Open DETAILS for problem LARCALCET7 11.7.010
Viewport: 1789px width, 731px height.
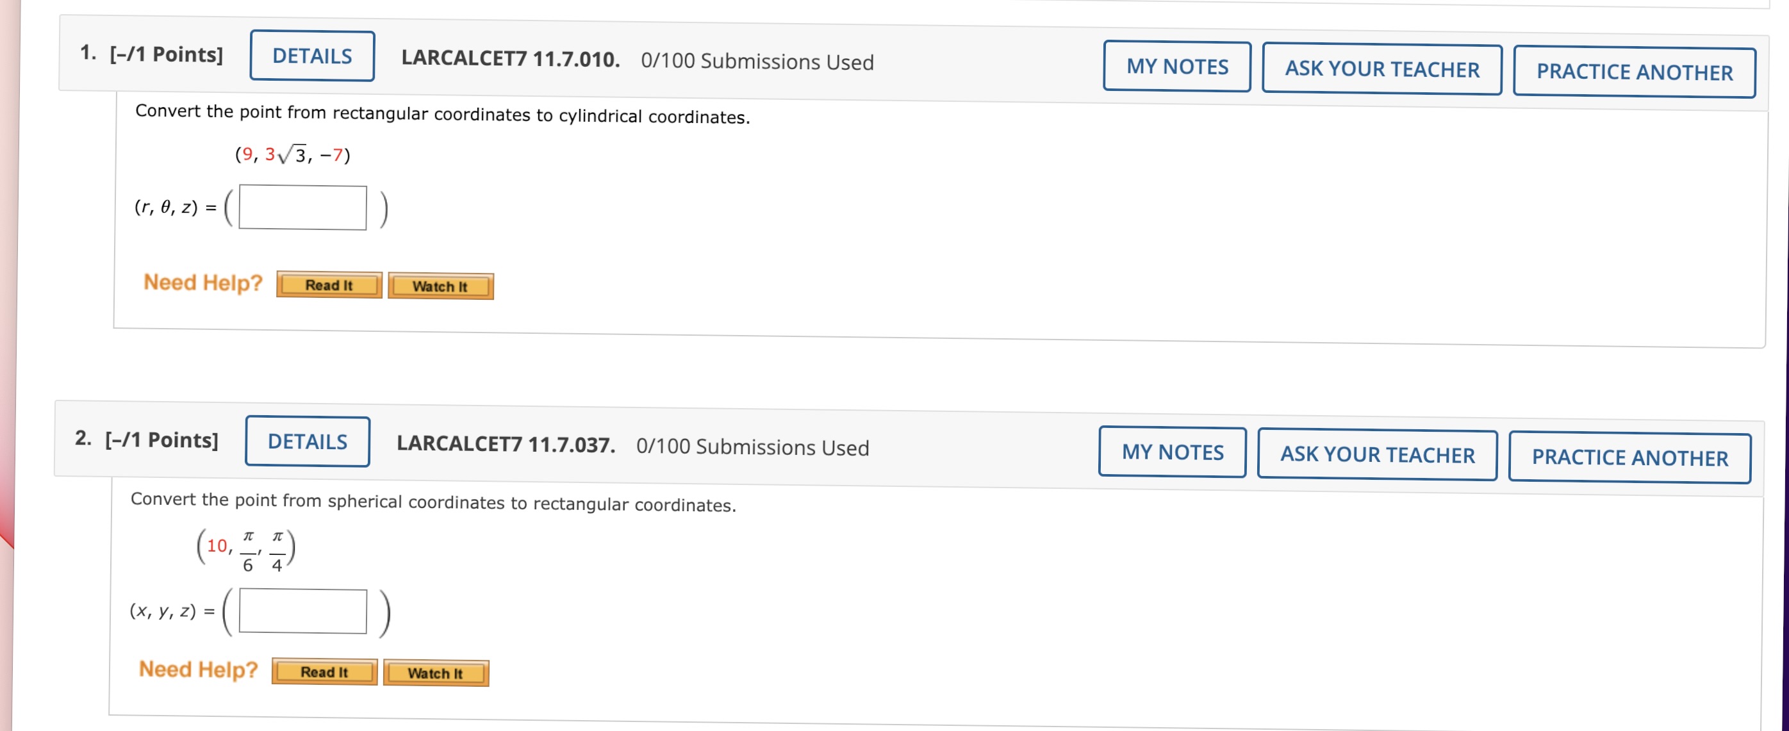tap(311, 56)
